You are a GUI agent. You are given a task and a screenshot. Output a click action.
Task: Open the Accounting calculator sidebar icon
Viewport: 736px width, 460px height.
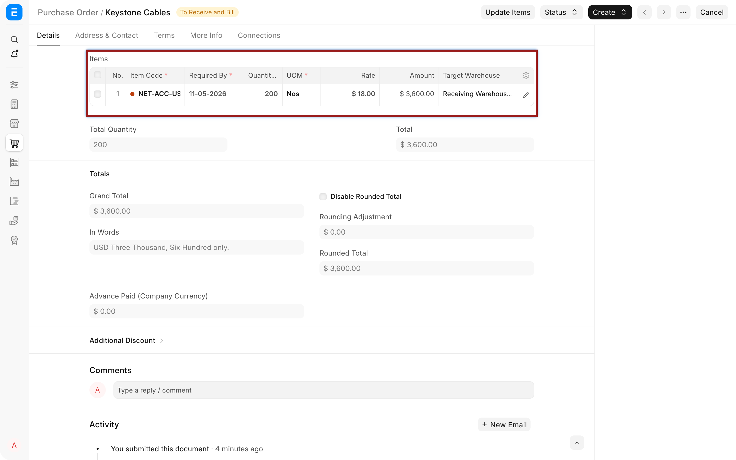pyautogui.click(x=14, y=104)
